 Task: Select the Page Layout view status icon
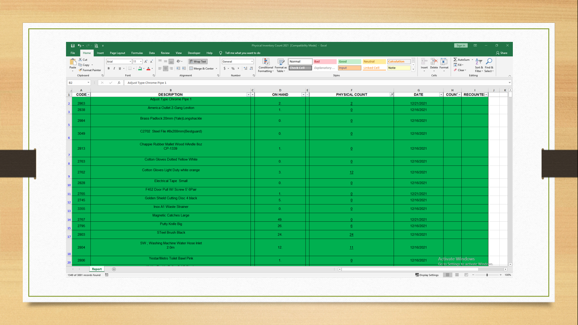(x=457, y=275)
